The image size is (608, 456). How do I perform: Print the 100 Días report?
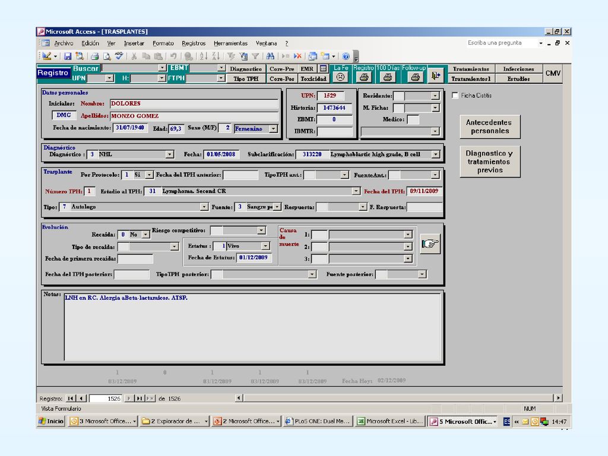click(387, 77)
